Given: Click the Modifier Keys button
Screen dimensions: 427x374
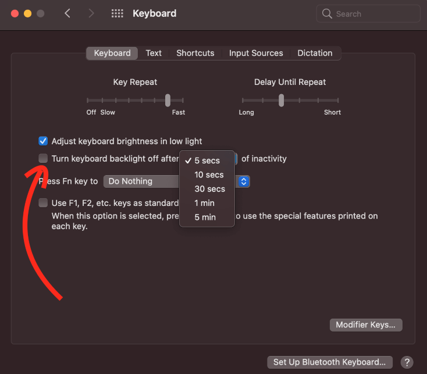Looking at the screenshot, I should tap(365, 325).
